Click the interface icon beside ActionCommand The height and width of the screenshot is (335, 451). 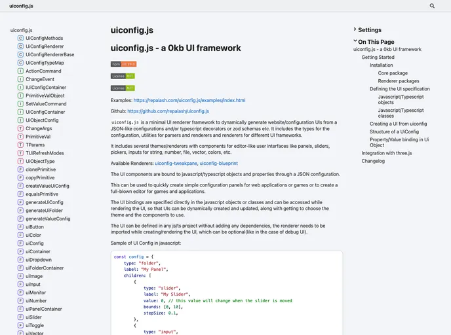point(20,71)
